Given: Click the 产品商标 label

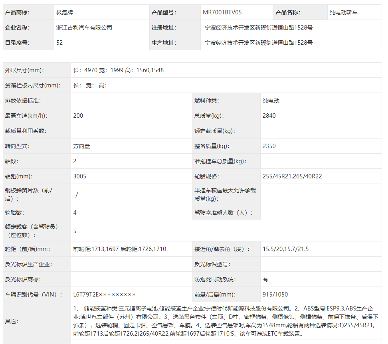Looking at the screenshot, I should 17,12.
